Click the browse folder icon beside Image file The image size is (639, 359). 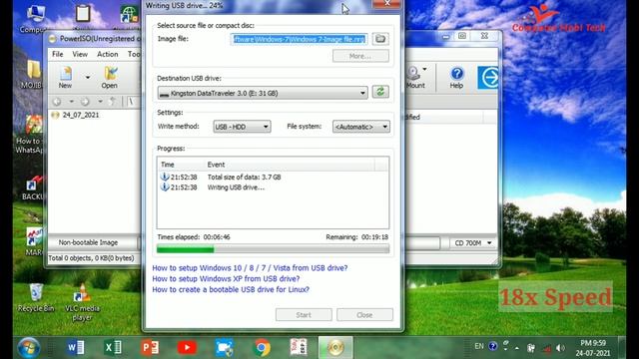tap(380, 39)
